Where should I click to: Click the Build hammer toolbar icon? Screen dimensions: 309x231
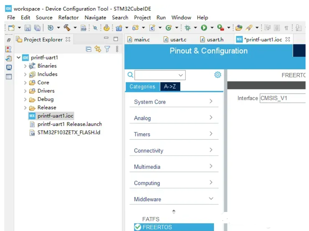[x=67, y=27]
